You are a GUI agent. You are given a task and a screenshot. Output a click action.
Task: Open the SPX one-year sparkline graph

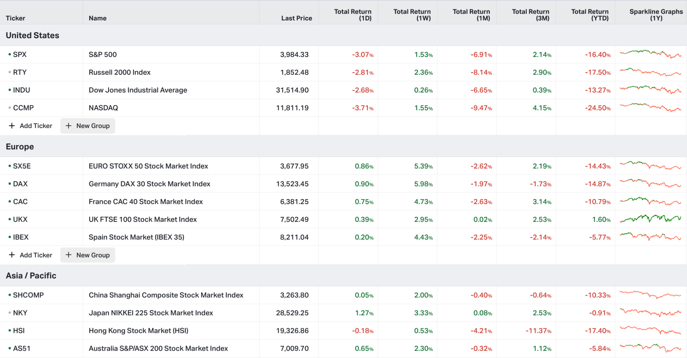point(650,54)
